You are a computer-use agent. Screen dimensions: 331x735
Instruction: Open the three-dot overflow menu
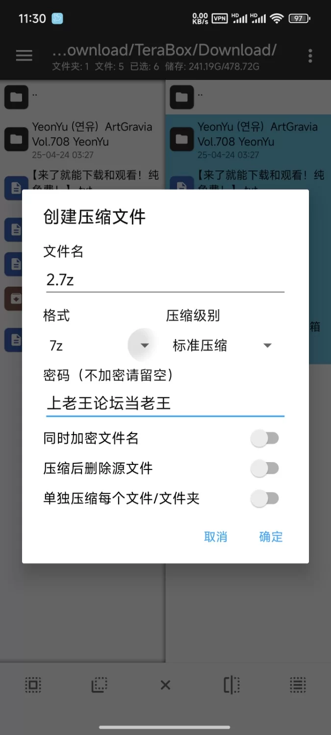pos(310,56)
